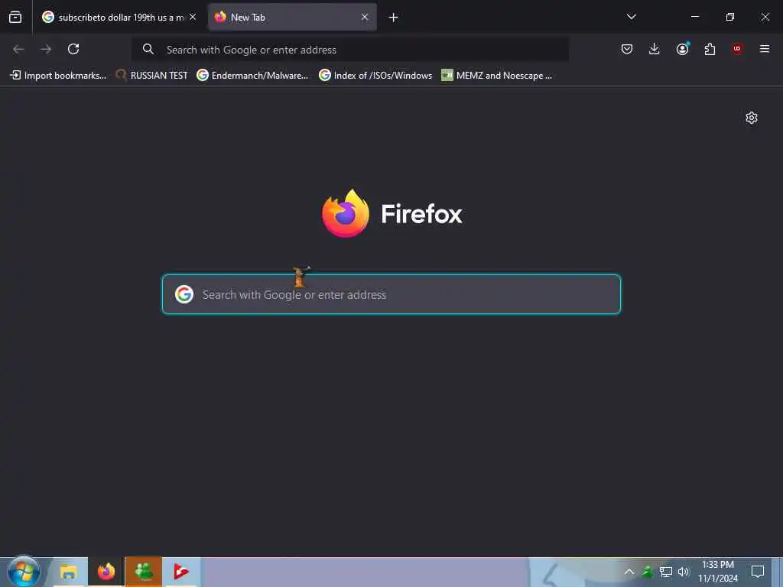Open new tab personalize gear icon

[x=752, y=118]
